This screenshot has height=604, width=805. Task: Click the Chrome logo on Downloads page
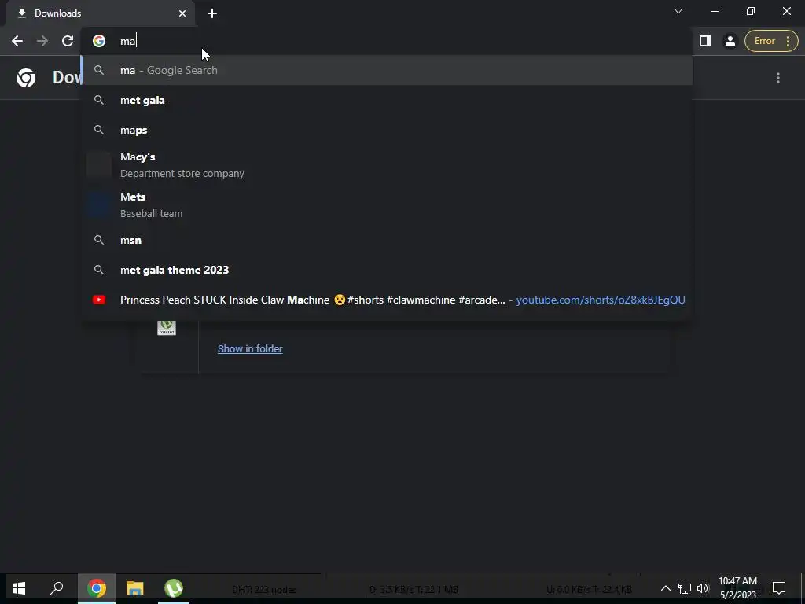pos(26,78)
